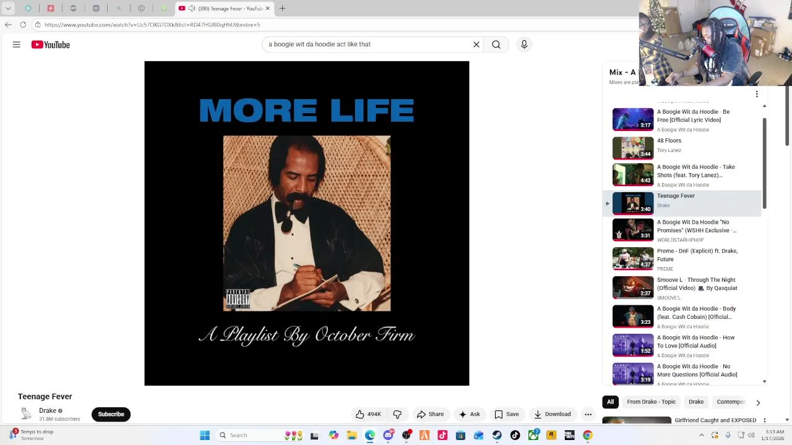The height and width of the screenshot is (445, 792).
Task: Play Take Shots feat. Tory Lanez
Action: (x=682, y=175)
